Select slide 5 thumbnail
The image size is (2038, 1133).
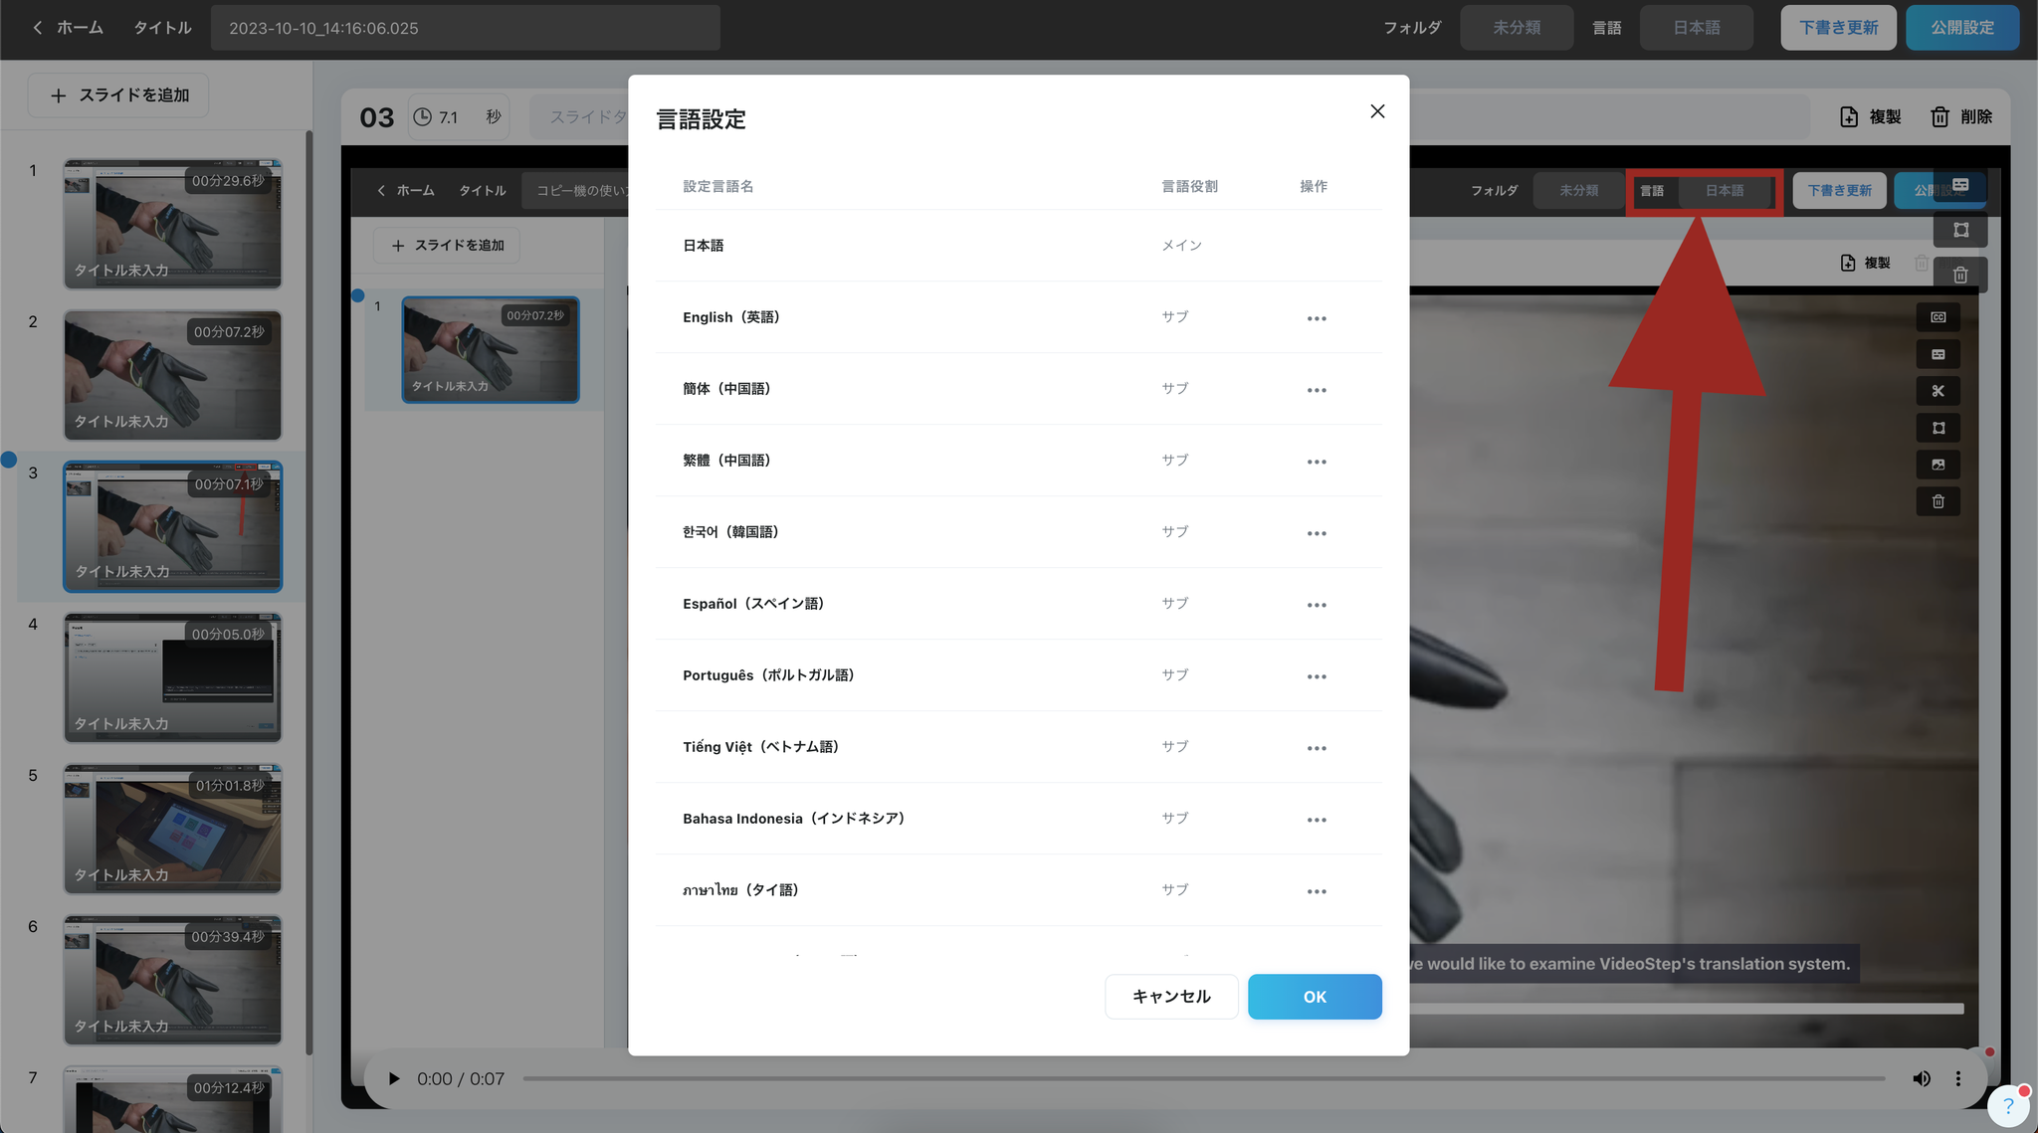(x=172, y=828)
